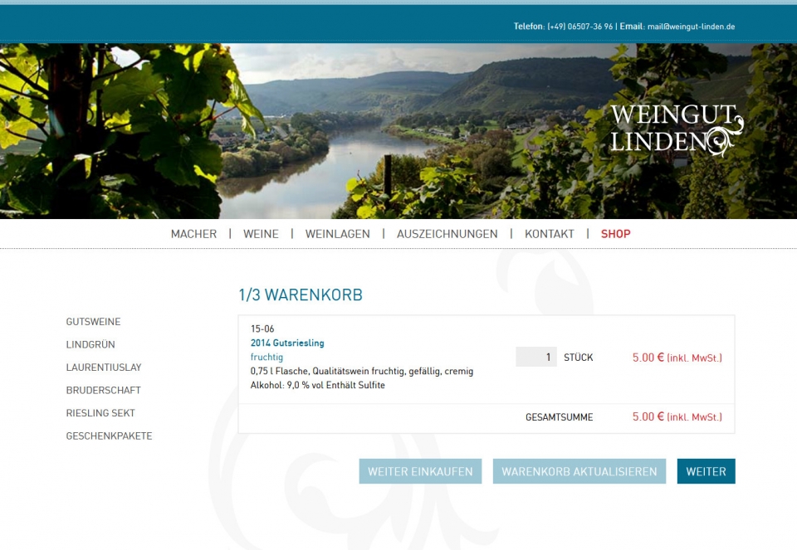Open the Weine menu item
Image resolution: width=797 pixels, height=550 pixels.
tap(261, 234)
